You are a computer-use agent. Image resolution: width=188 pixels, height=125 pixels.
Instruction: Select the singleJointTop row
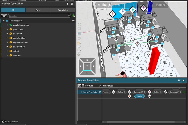tap(38, 47)
